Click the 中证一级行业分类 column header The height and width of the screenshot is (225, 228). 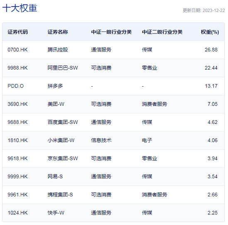112,32
